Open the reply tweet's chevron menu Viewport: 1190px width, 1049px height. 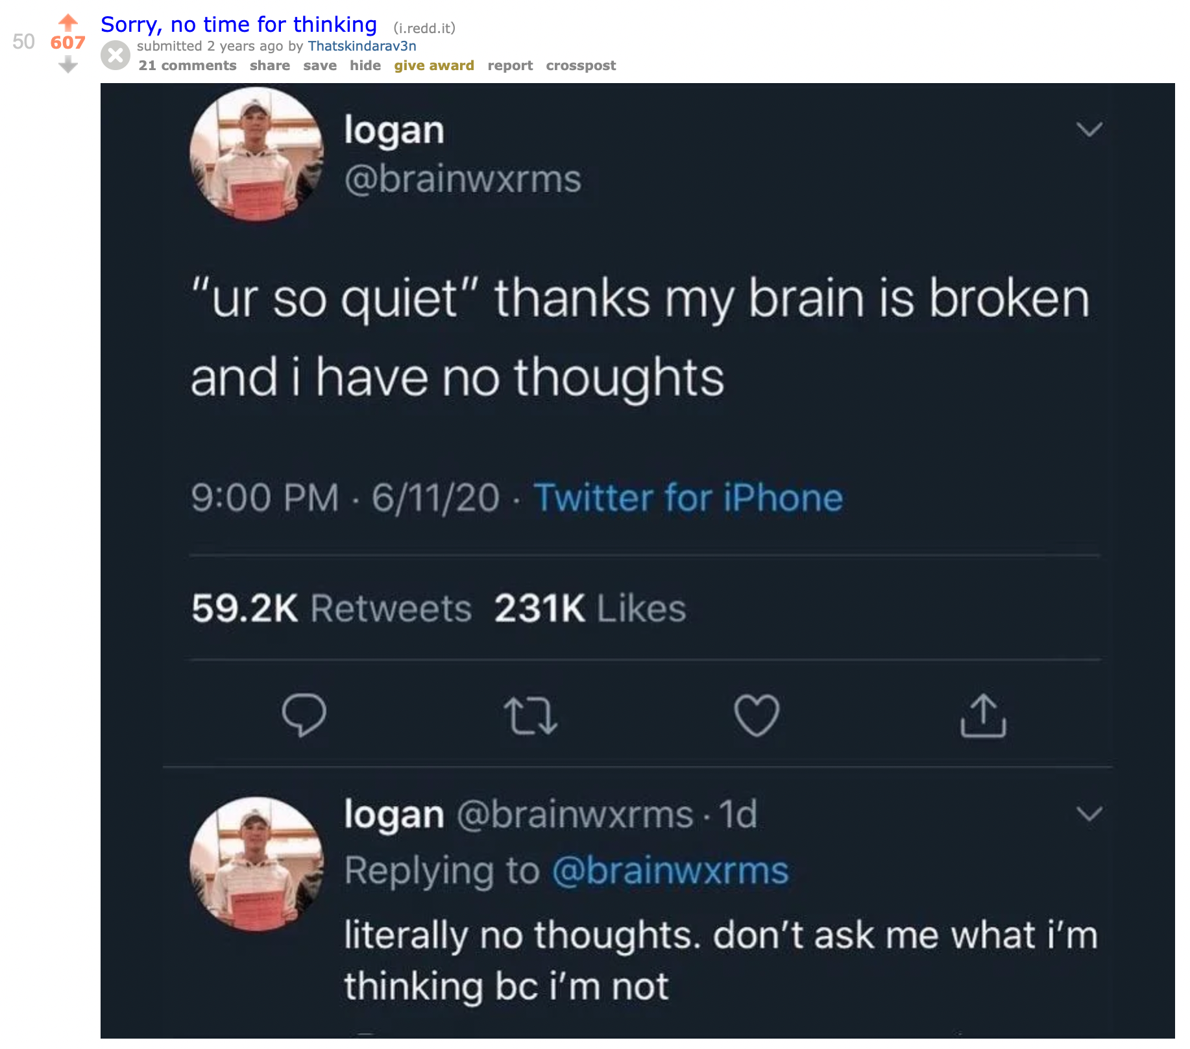(1089, 813)
